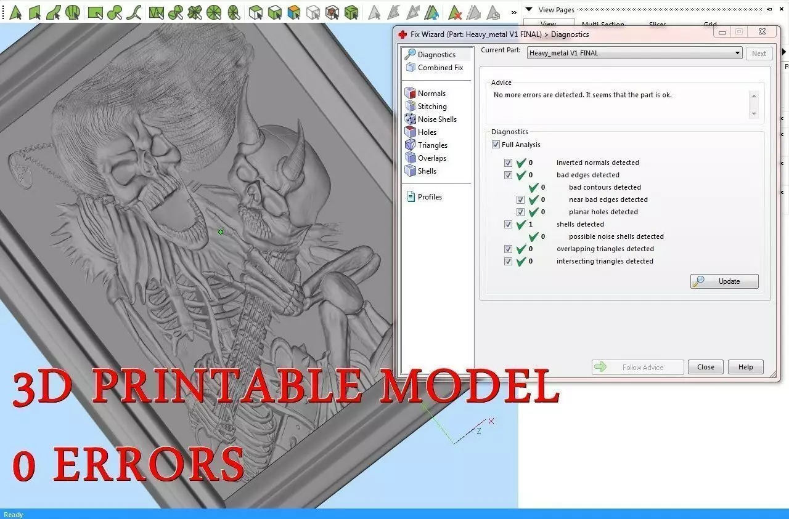Click the Advice text scrollbar down arrow

click(x=753, y=113)
